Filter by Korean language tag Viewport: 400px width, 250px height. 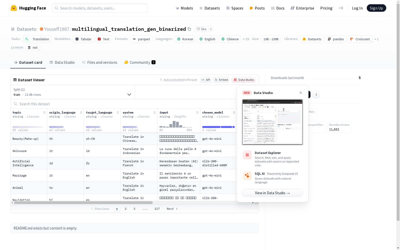(185, 39)
